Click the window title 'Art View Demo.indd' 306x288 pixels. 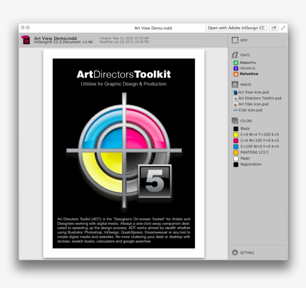click(153, 28)
